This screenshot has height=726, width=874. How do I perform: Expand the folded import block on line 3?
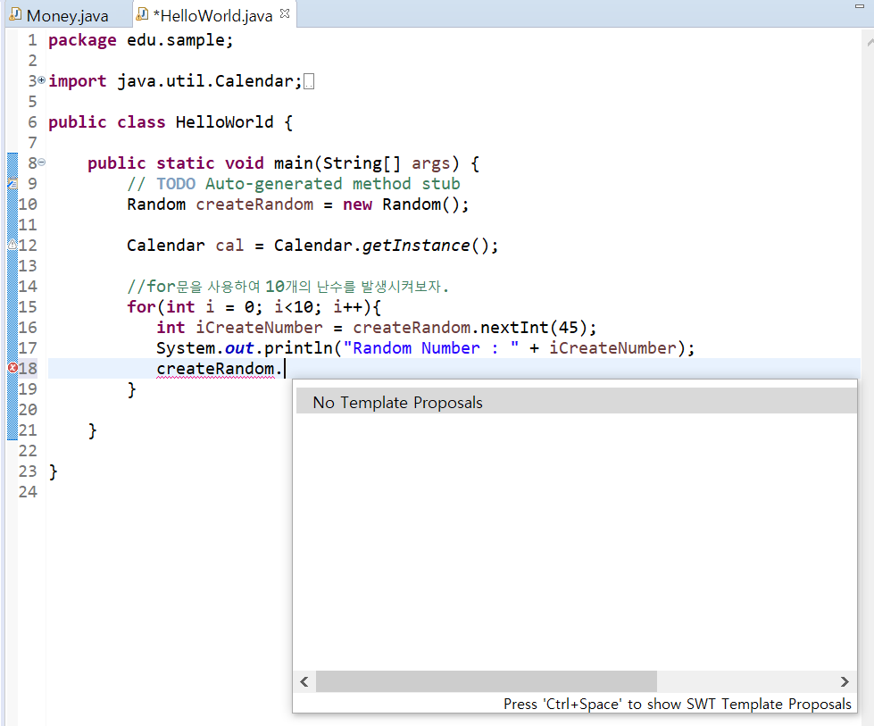point(41,80)
